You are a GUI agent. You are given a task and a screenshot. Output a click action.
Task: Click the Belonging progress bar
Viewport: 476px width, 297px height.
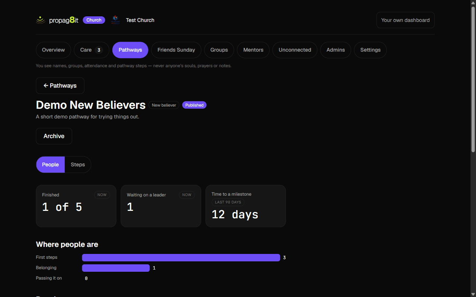tap(116, 268)
